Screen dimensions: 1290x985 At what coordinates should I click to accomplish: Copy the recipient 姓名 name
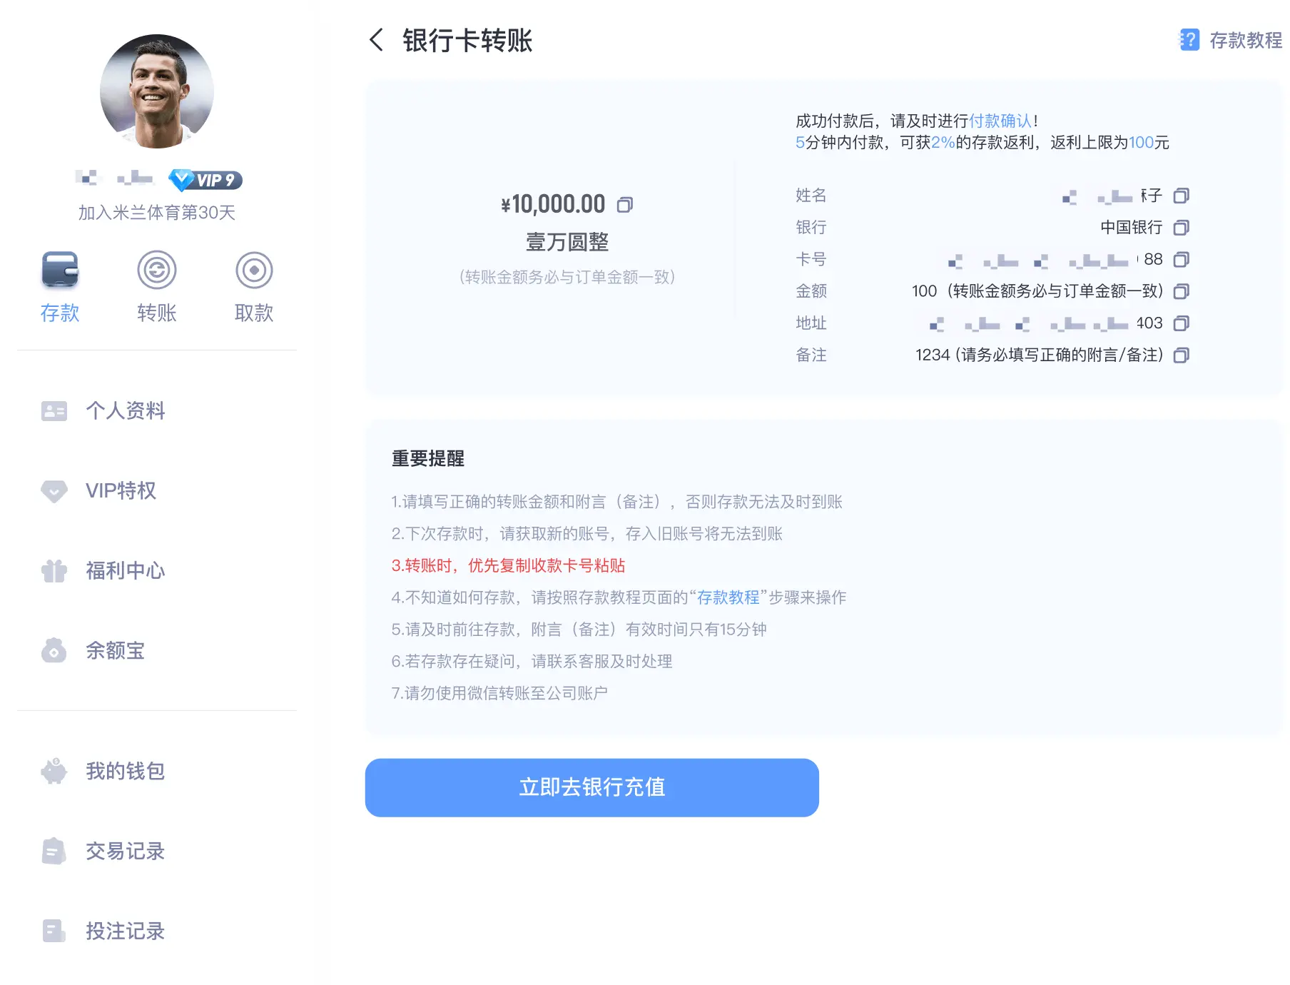[1182, 195]
